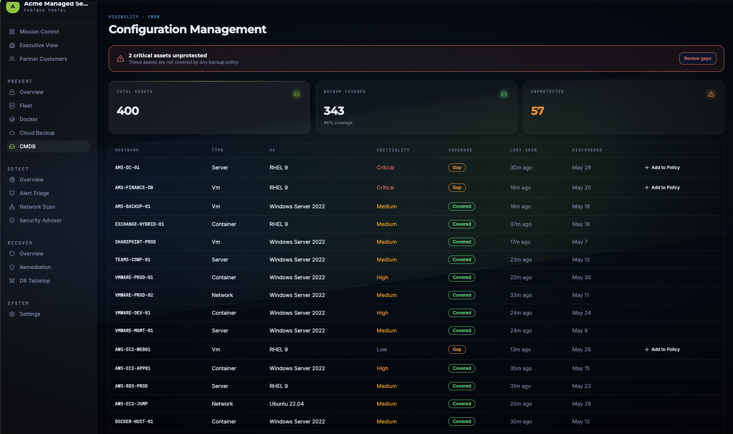
Task: Click the Fleet servers icon
Action: coord(12,106)
